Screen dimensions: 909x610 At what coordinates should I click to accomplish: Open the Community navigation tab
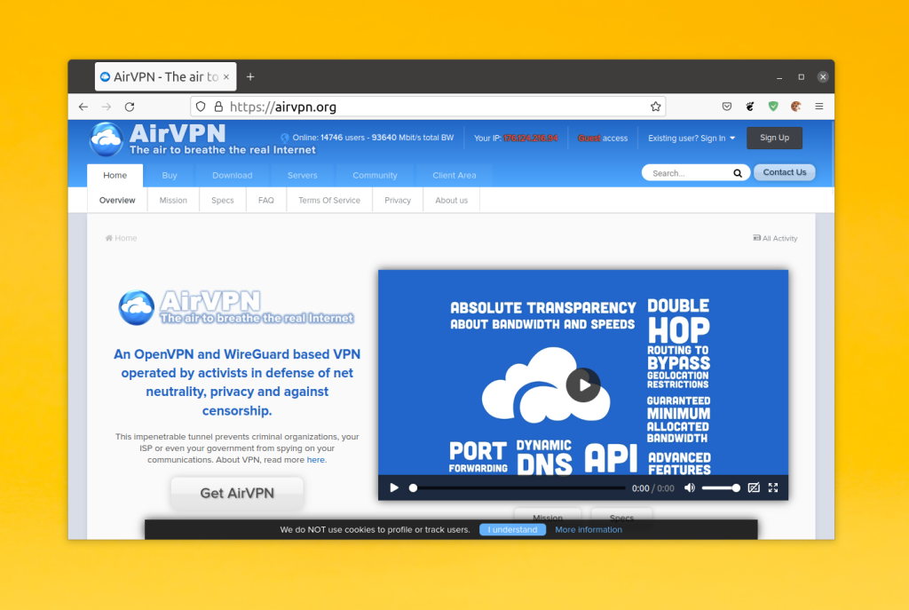pyautogui.click(x=375, y=175)
